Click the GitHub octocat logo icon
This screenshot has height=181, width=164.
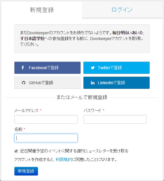click(24, 83)
